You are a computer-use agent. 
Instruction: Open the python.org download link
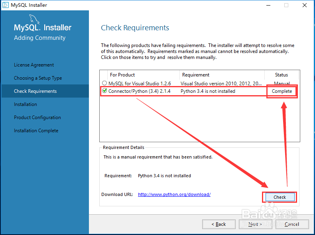pos(174,194)
